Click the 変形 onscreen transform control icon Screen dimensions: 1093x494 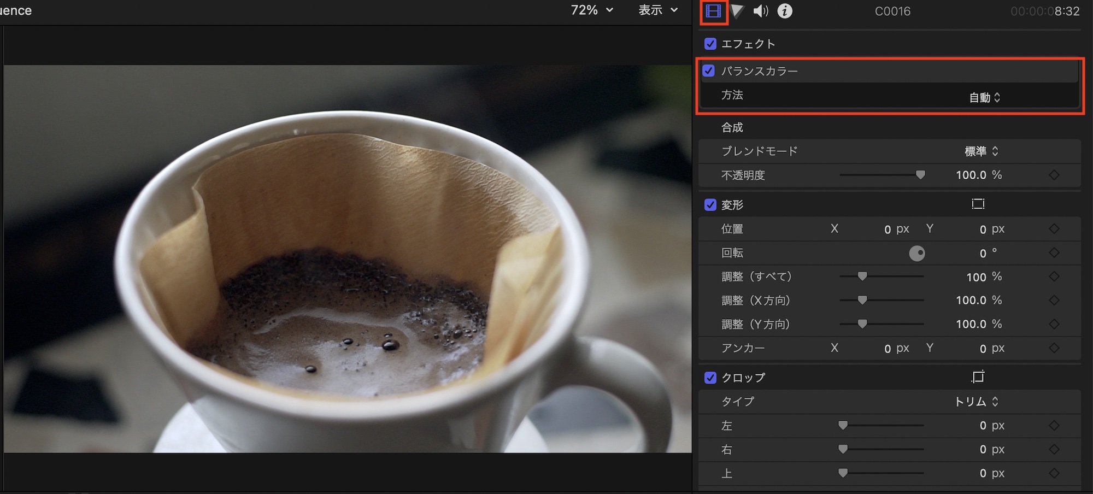[x=978, y=204]
